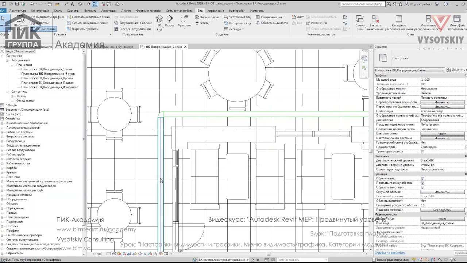Click Close Inactive (Закрыть неактивные) icon
467x263 pixels.
click(375, 23)
